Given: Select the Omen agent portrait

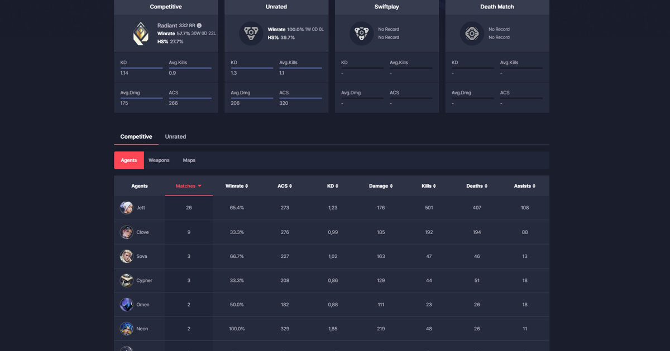Looking at the screenshot, I should point(127,304).
